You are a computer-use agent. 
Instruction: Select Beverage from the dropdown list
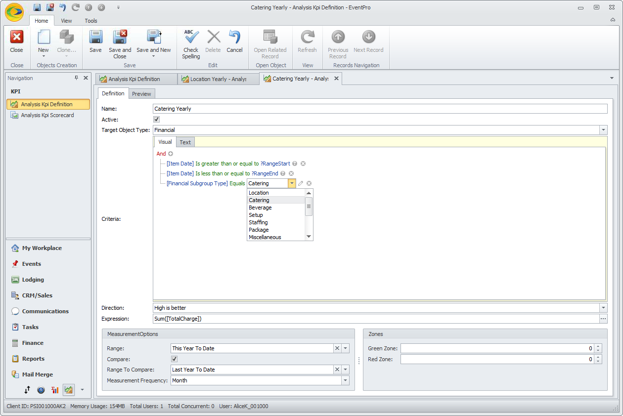click(276, 208)
